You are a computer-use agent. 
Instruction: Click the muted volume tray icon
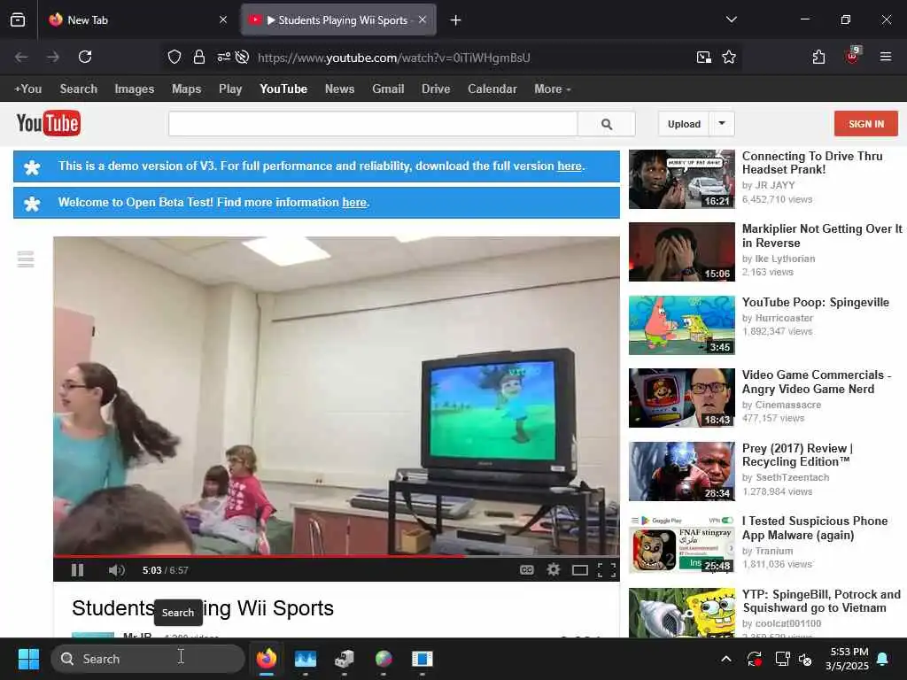click(804, 659)
